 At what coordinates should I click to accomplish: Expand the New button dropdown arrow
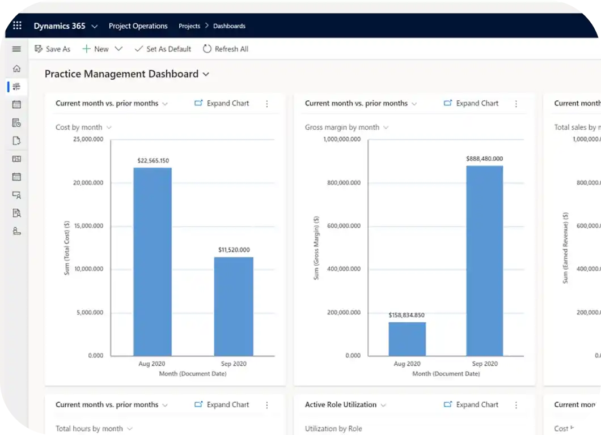coord(119,49)
